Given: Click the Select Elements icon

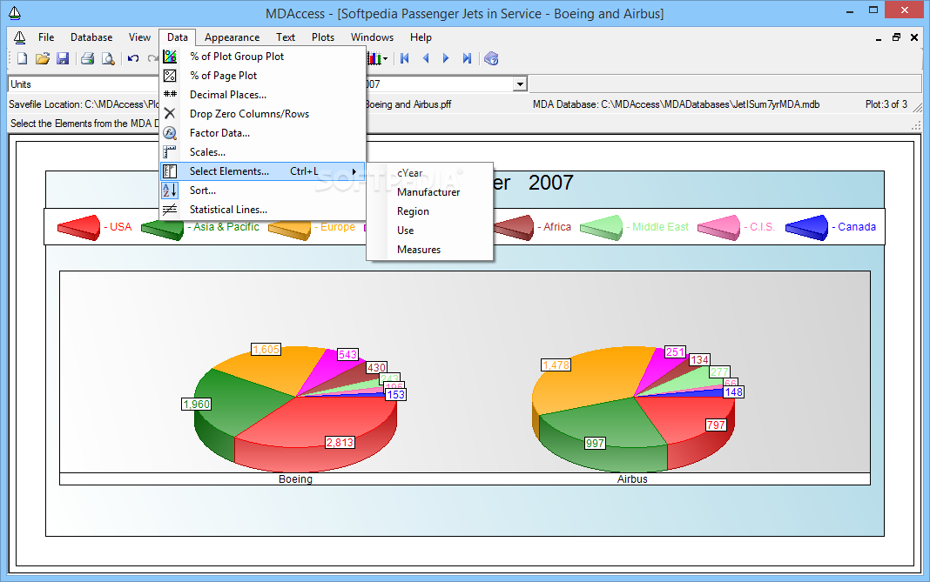Looking at the screenshot, I should pos(170,171).
